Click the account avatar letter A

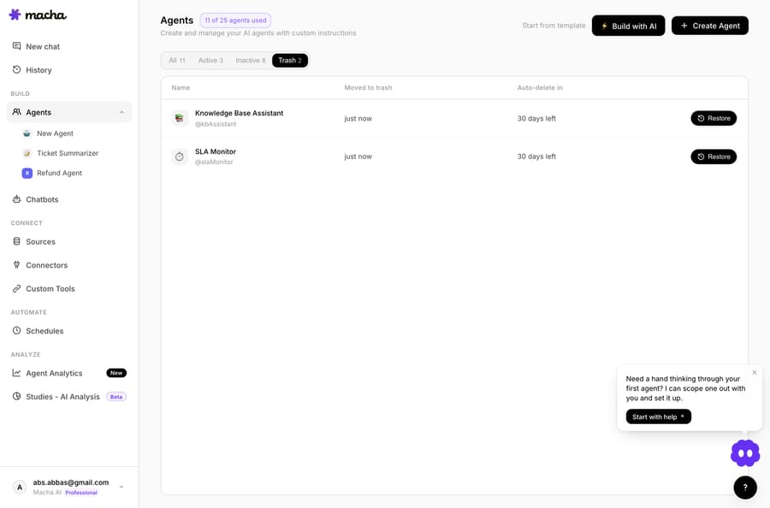pos(20,487)
